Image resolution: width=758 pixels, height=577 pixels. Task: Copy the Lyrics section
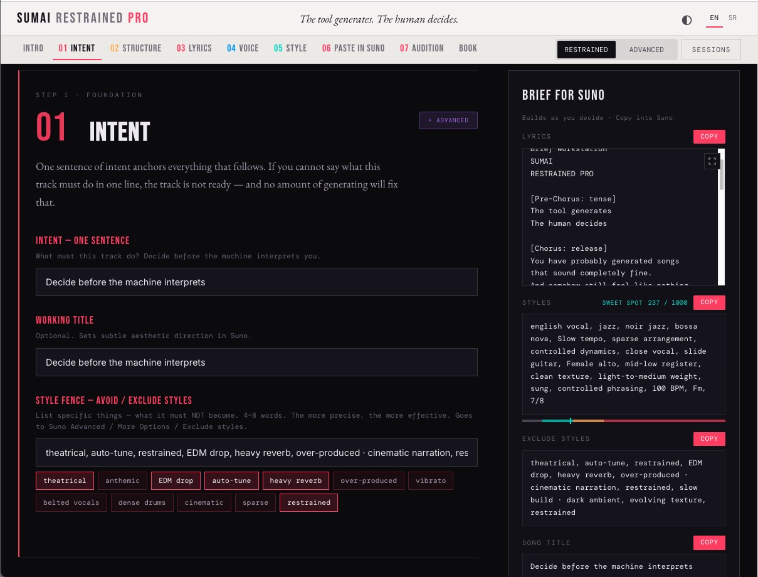(709, 137)
